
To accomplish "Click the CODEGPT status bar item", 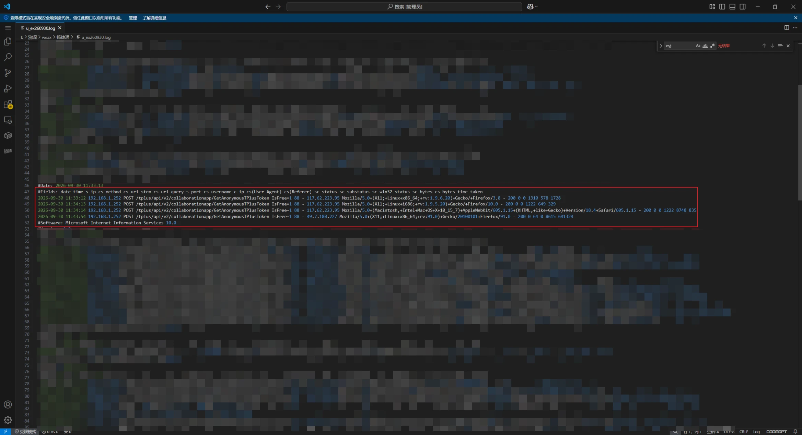I will tap(776, 432).
